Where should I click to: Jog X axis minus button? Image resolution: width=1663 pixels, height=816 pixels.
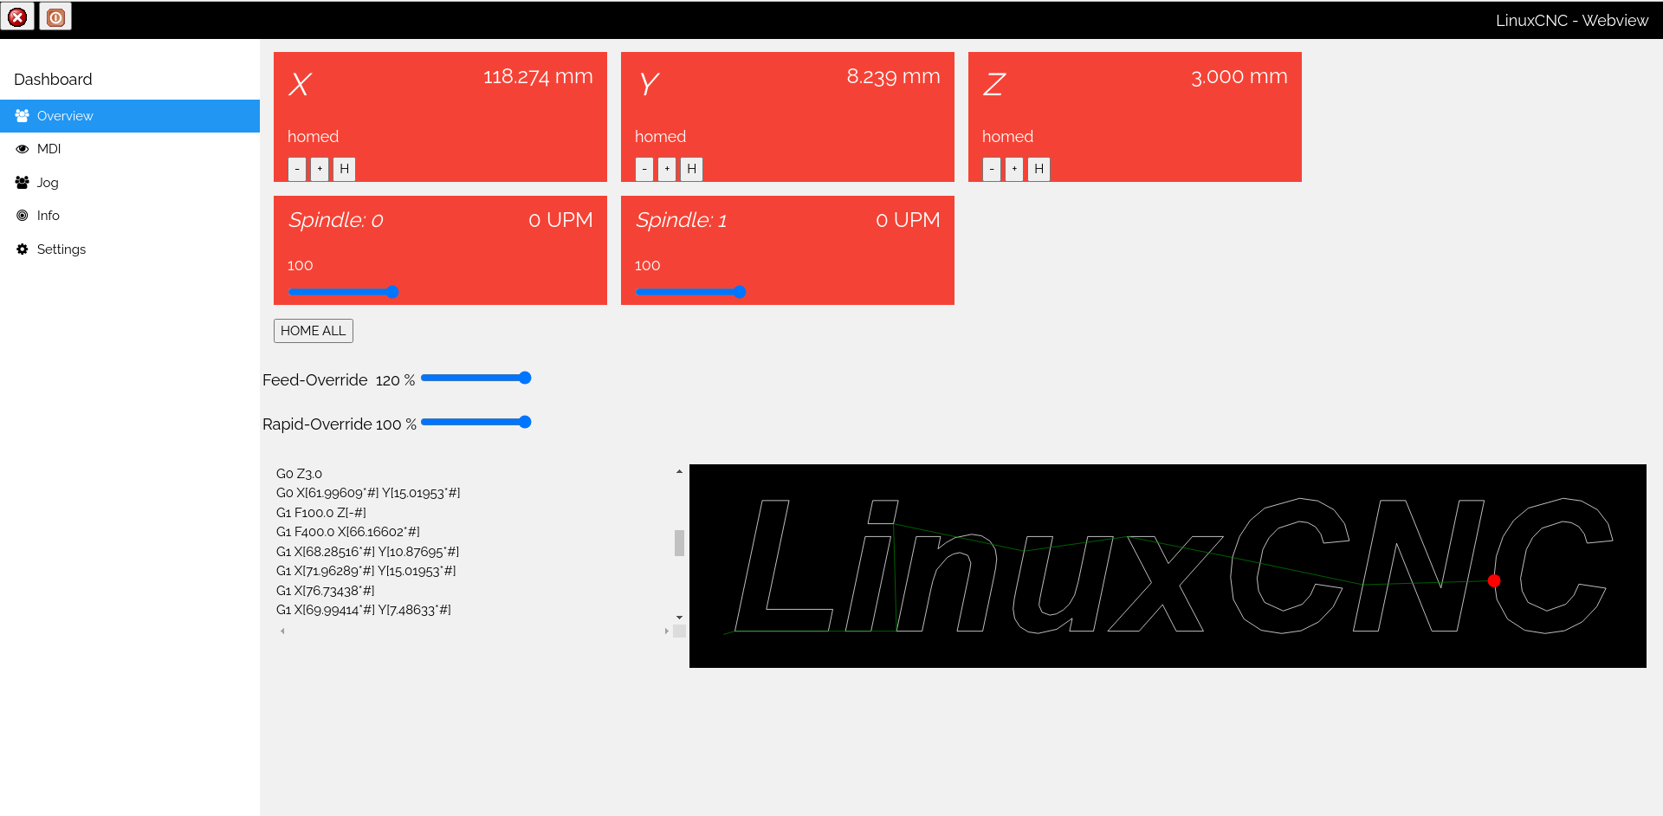pyautogui.click(x=297, y=169)
